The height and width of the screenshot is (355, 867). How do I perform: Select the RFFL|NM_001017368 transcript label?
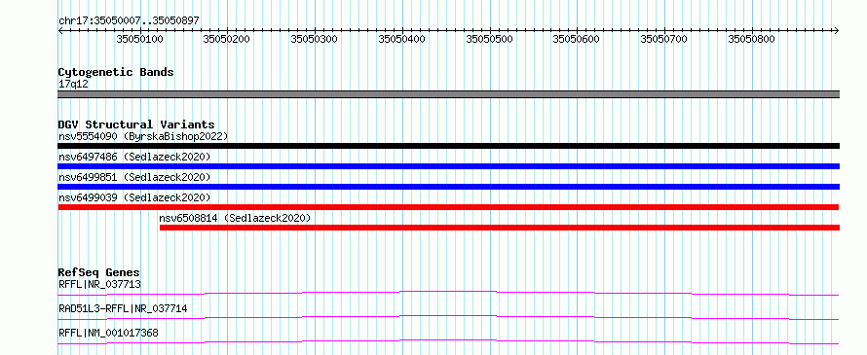[108, 334]
